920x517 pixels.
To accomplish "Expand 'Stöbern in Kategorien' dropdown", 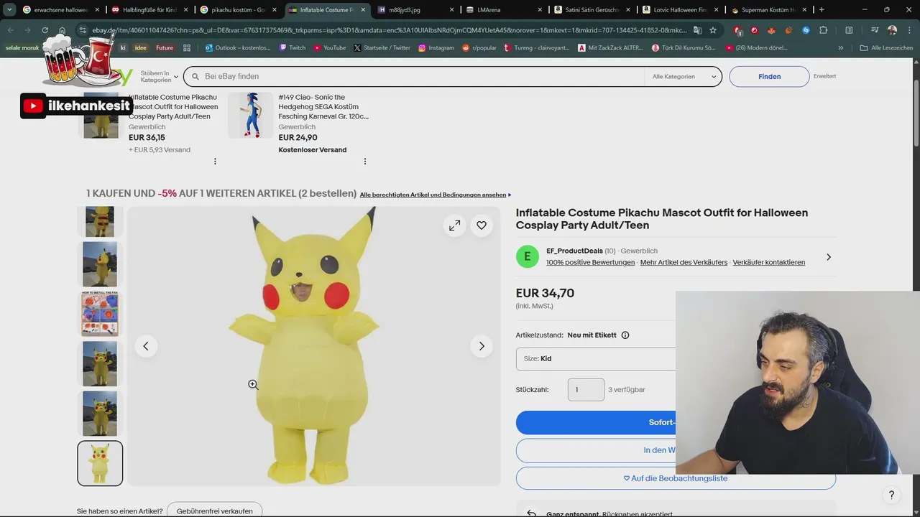I will [x=160, y=76].
